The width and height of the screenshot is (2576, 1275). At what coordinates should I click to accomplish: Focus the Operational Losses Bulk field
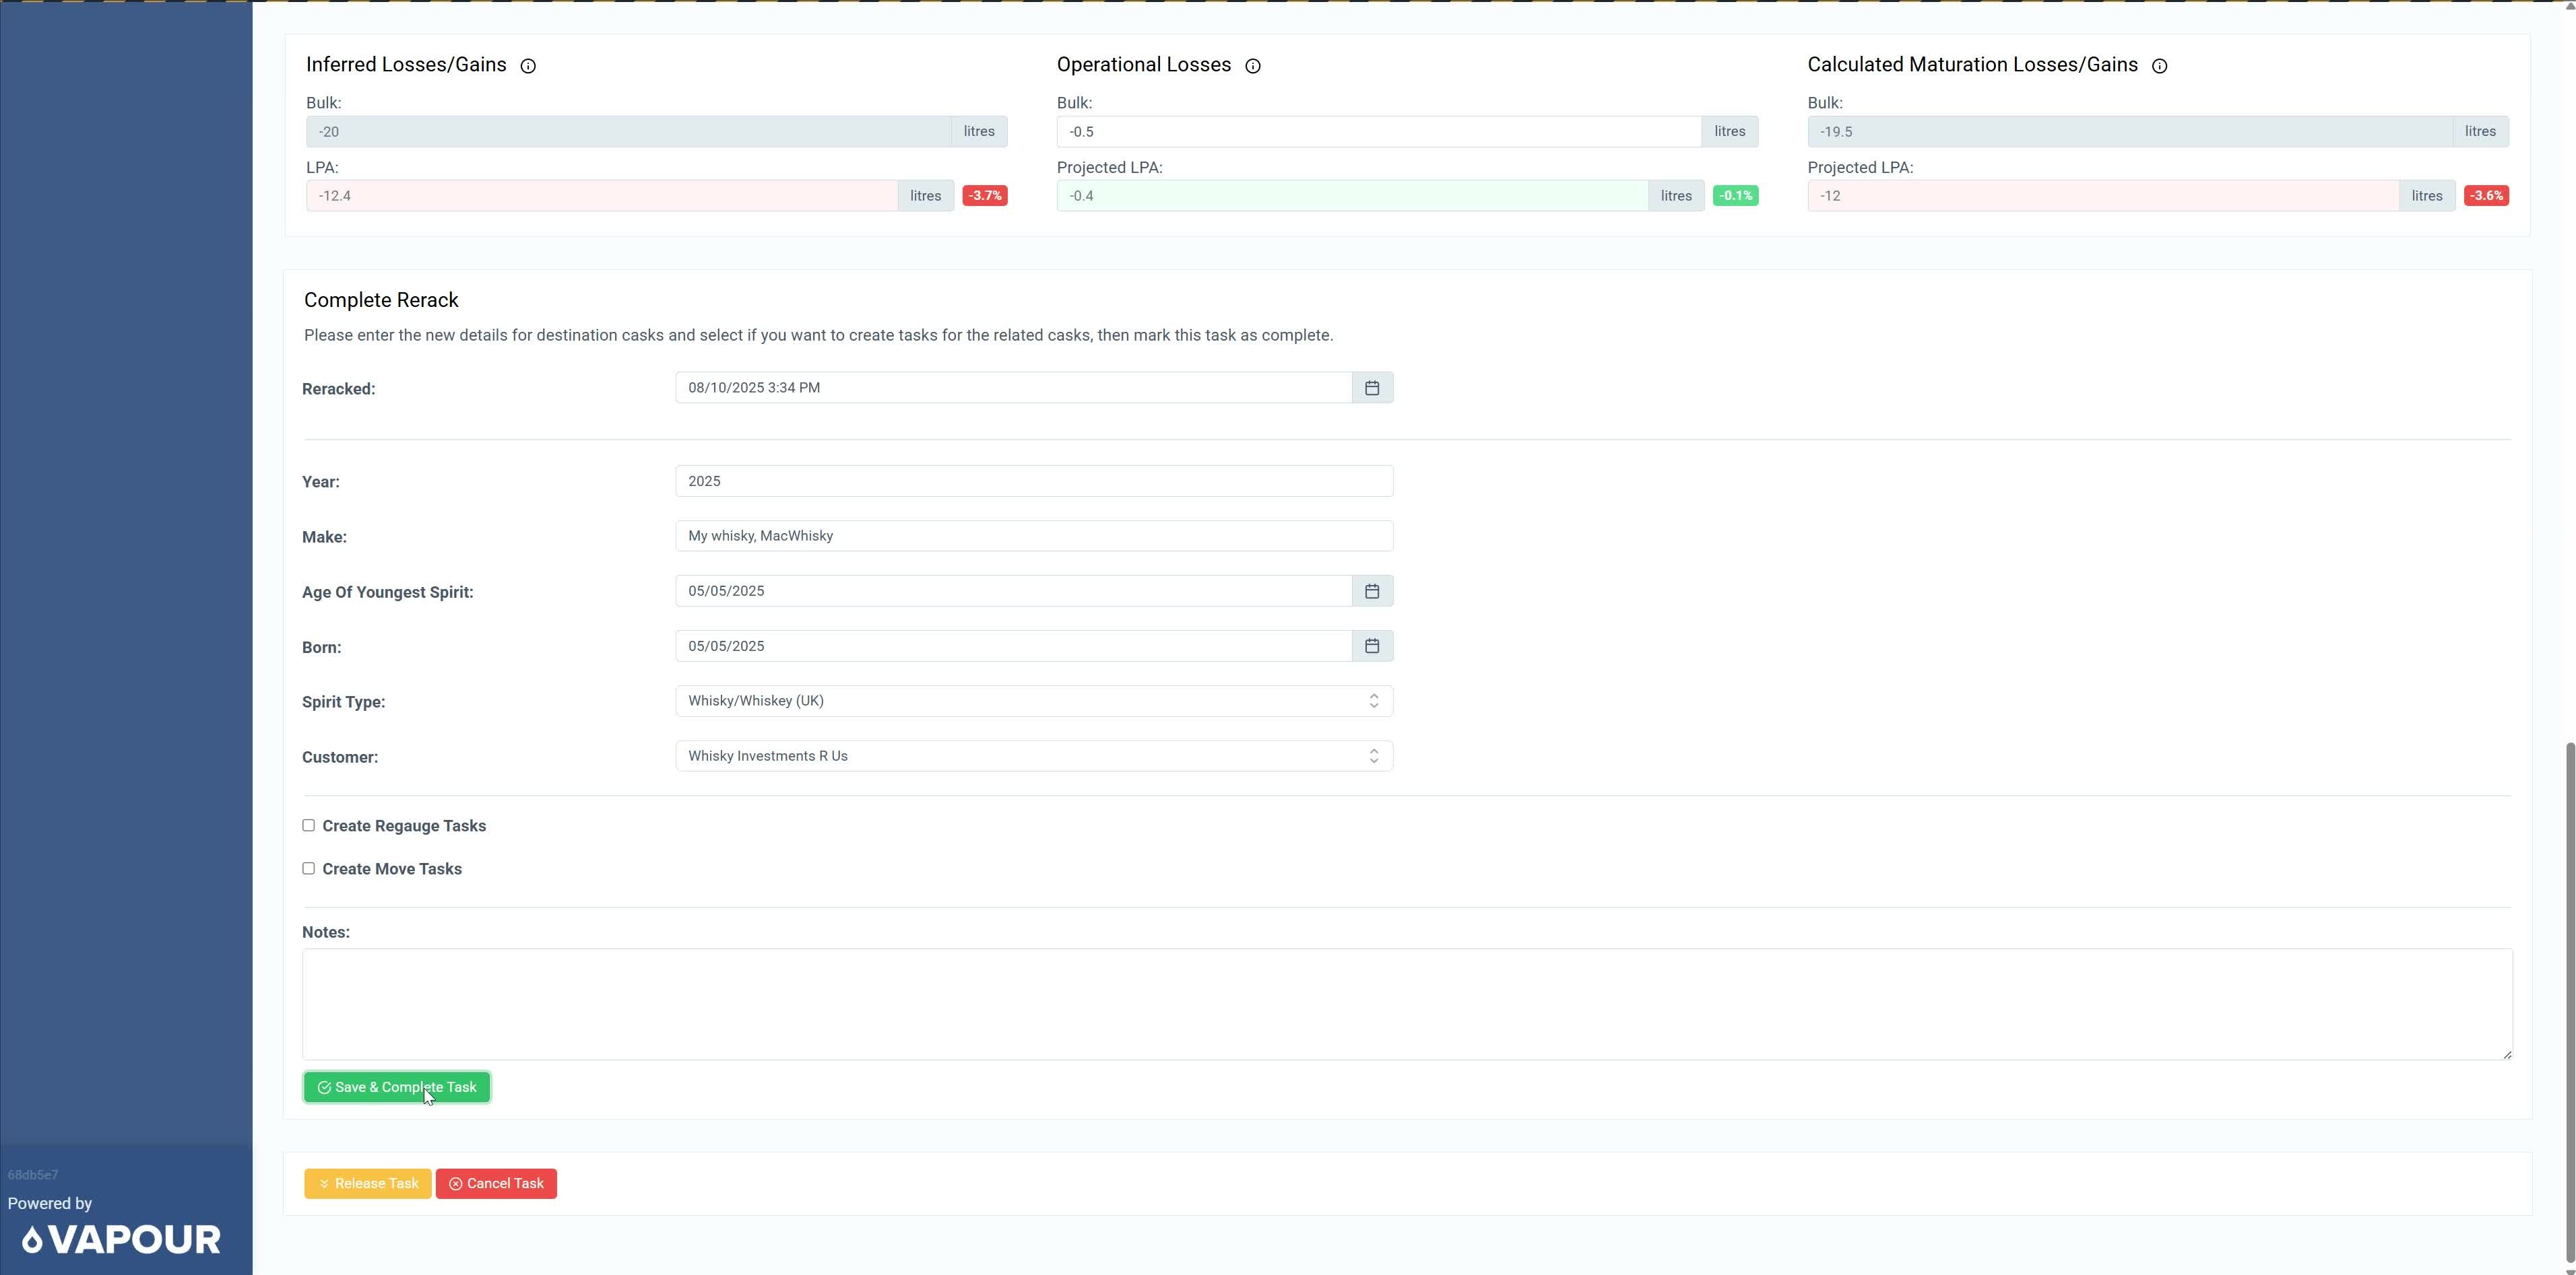point(1378,132)
